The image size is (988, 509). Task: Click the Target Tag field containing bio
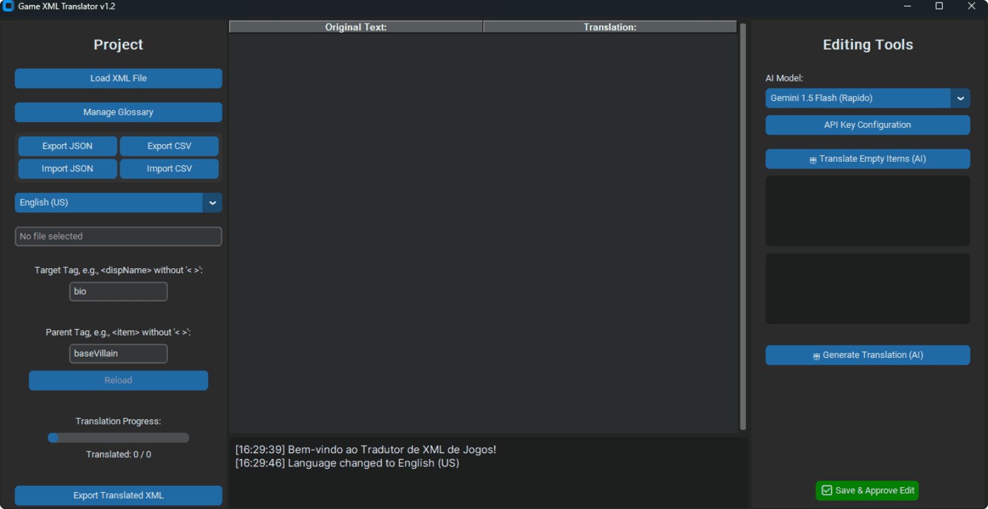tap(118, 291)
